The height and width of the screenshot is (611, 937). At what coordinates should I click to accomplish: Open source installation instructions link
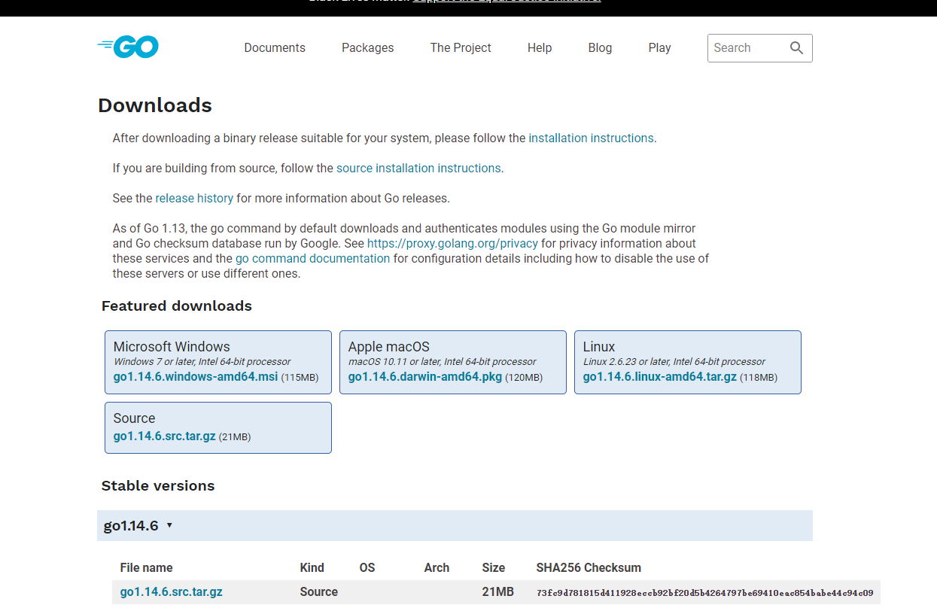(418, 169)
